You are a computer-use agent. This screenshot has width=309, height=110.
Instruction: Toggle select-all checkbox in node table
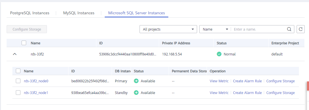(18, 71)
